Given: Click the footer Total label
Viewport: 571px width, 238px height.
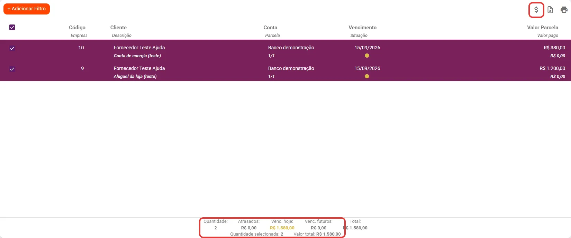Looking at the screenshot, I should coord(355,221).
